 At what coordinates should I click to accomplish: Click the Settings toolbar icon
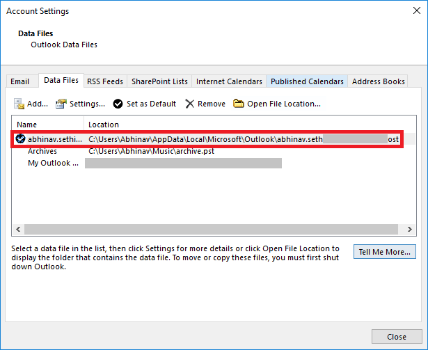(61, 104)
